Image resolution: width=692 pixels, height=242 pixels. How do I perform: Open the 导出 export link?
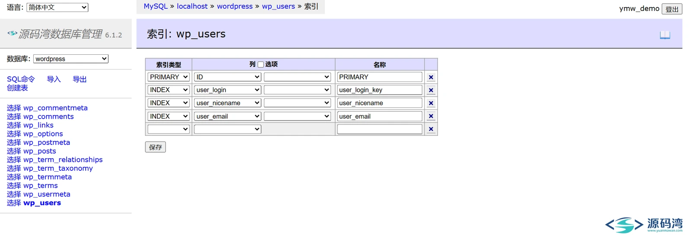[80, 79]
